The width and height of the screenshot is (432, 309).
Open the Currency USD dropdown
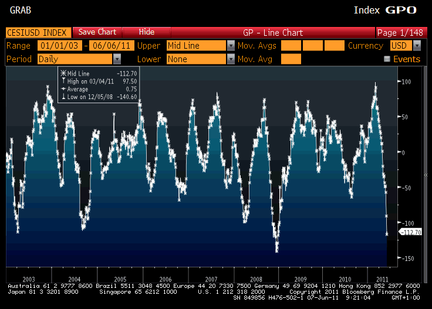tap(416, 46)
